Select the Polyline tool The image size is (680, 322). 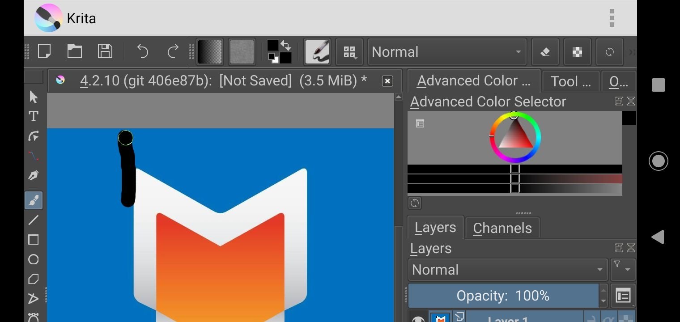(34, 298)
